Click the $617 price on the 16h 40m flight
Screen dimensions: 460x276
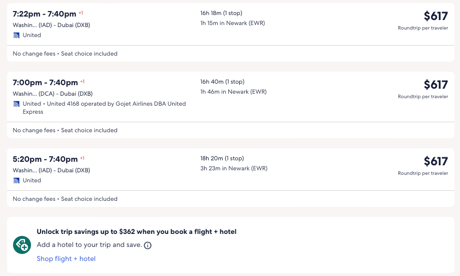pyautogui.click(x=435, y=85)
